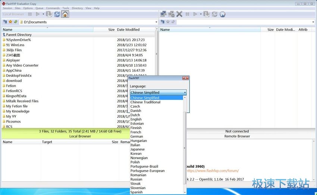Click the remote folder tree icon
The height and width of the screenshot is (195, 317).
point(163,22)
